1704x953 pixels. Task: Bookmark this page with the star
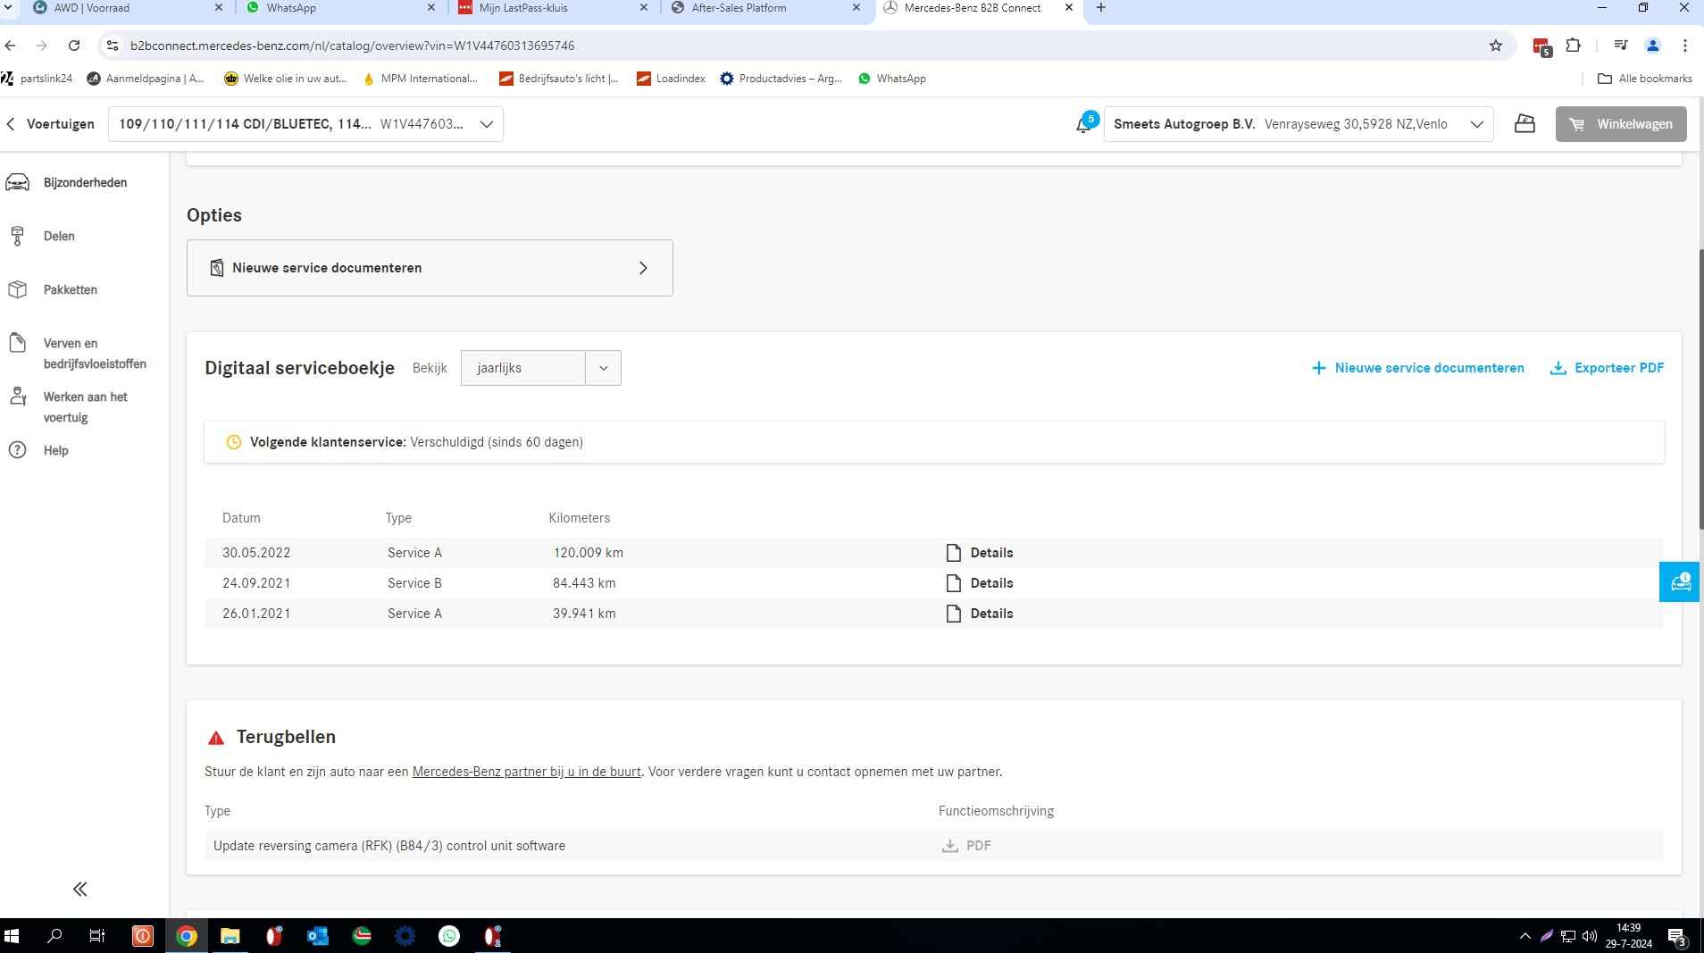point(1496,46)
